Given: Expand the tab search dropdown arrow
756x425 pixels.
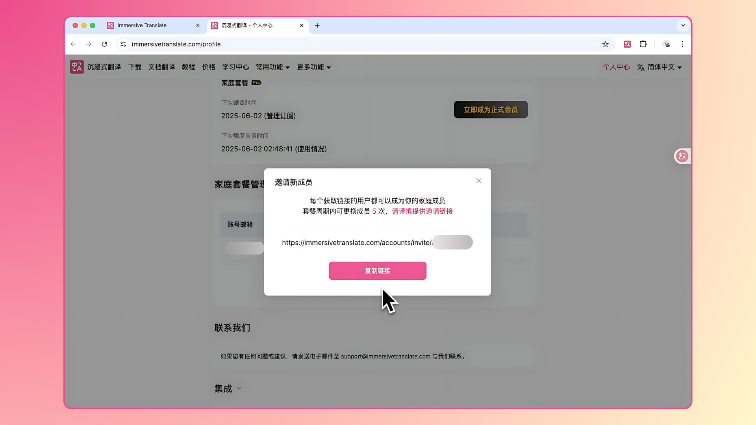Looking at the screenshot, I should click(x=683, y=26).
